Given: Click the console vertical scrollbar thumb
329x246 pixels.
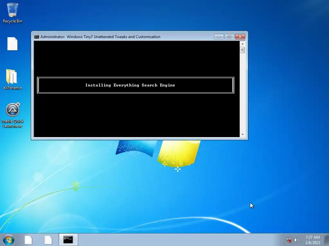Looking at the screenshot, I should [243, 50].
